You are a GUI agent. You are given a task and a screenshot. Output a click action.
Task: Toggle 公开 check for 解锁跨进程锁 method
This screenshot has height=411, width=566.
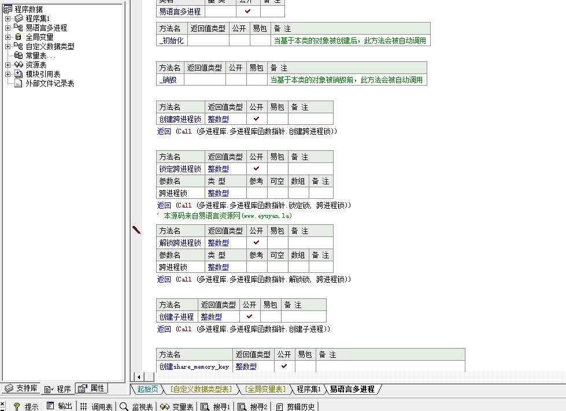click(x=257, y=242)
